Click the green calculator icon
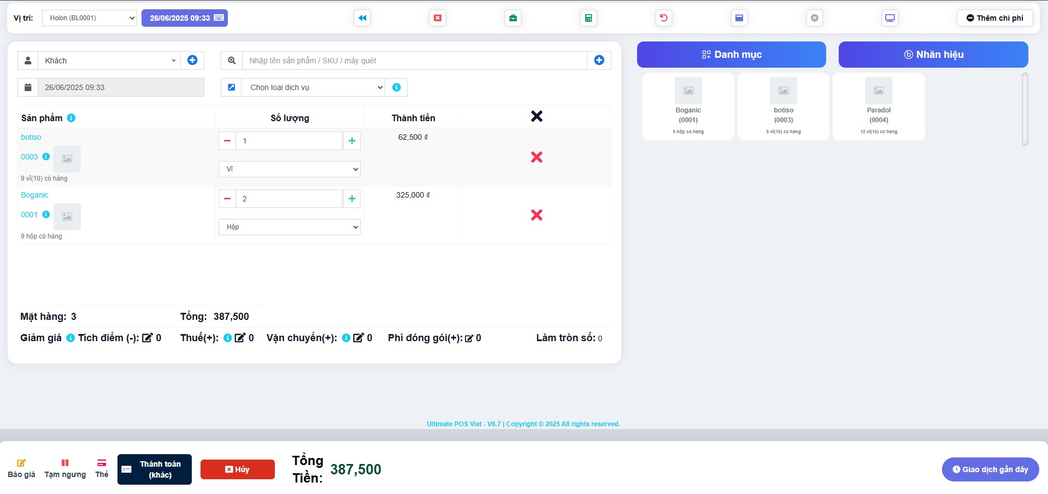Image resolution: width=1048 pixels, height=494 pixels. click(x=588, y=18)
